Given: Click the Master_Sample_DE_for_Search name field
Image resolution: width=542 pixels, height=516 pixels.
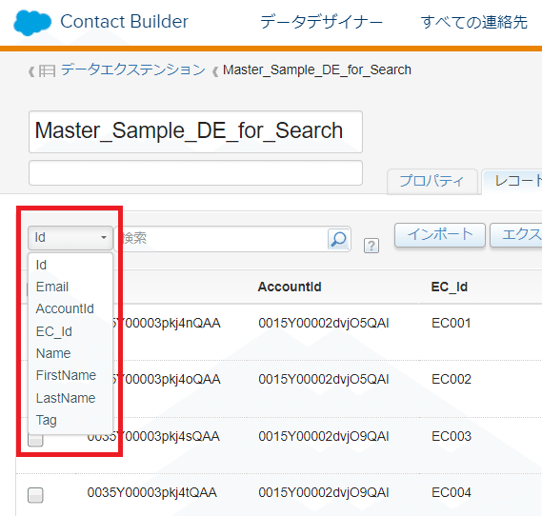Looking at the screenshot, I should click(195, 131).
